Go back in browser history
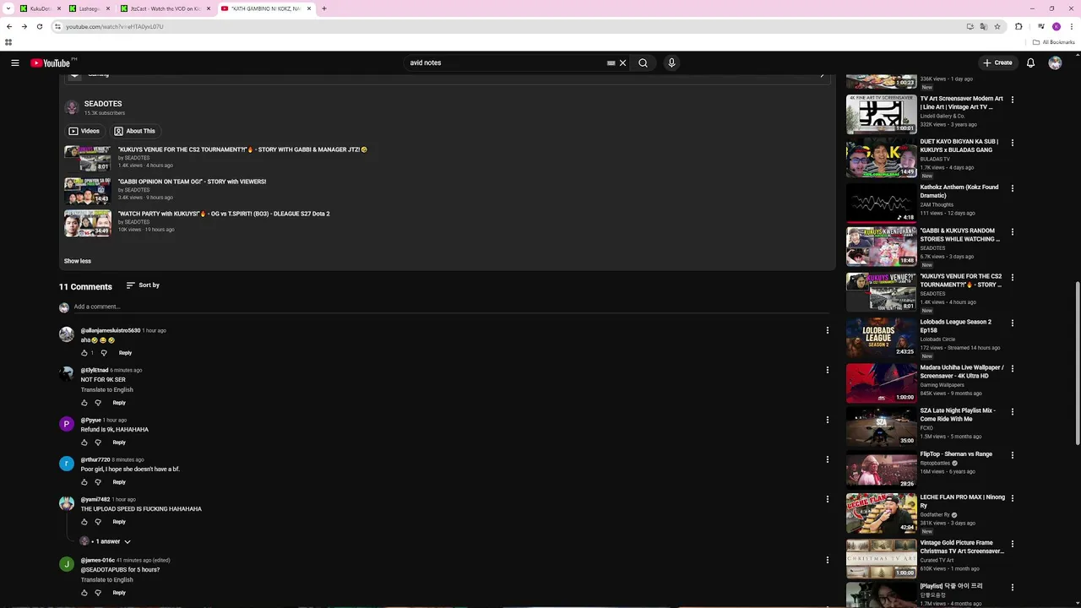The height and width of the screenshot is (608, 1081). pyautogui.click(x=9, y=26)
